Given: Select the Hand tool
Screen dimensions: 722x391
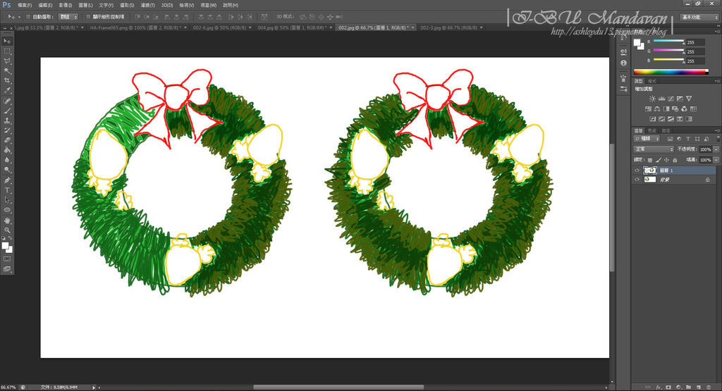Looking at the screenshot, I should pos(8,221).
